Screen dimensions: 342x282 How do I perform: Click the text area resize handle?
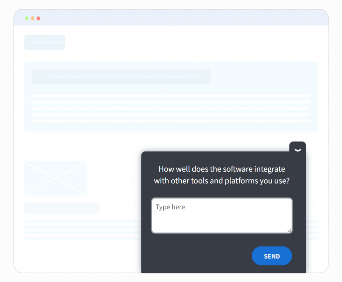(290, 230)
